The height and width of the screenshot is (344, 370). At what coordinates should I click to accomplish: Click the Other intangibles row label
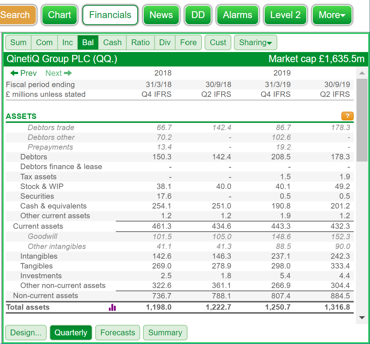point(57,246)
